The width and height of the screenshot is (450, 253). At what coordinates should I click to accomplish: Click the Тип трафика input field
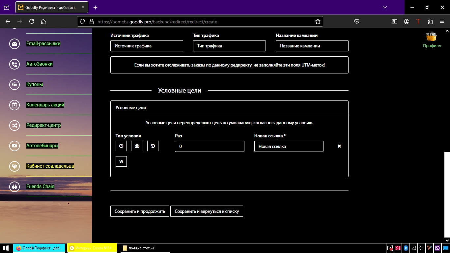229,46
